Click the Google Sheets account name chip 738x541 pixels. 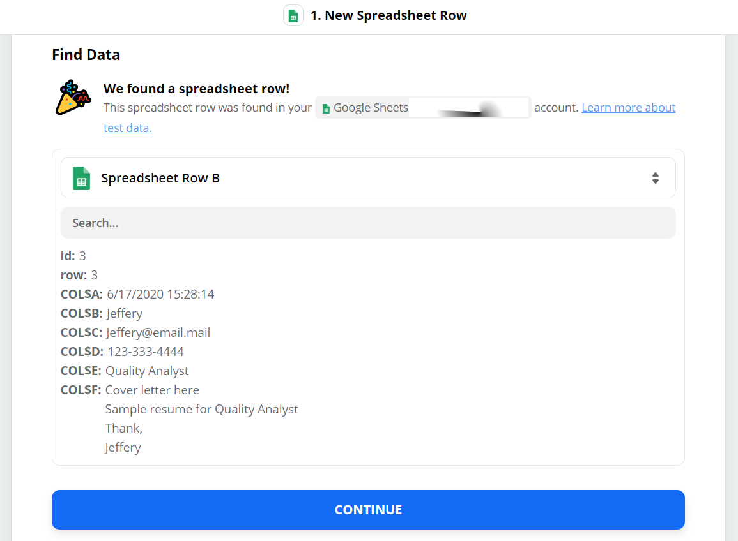[422, 108]
